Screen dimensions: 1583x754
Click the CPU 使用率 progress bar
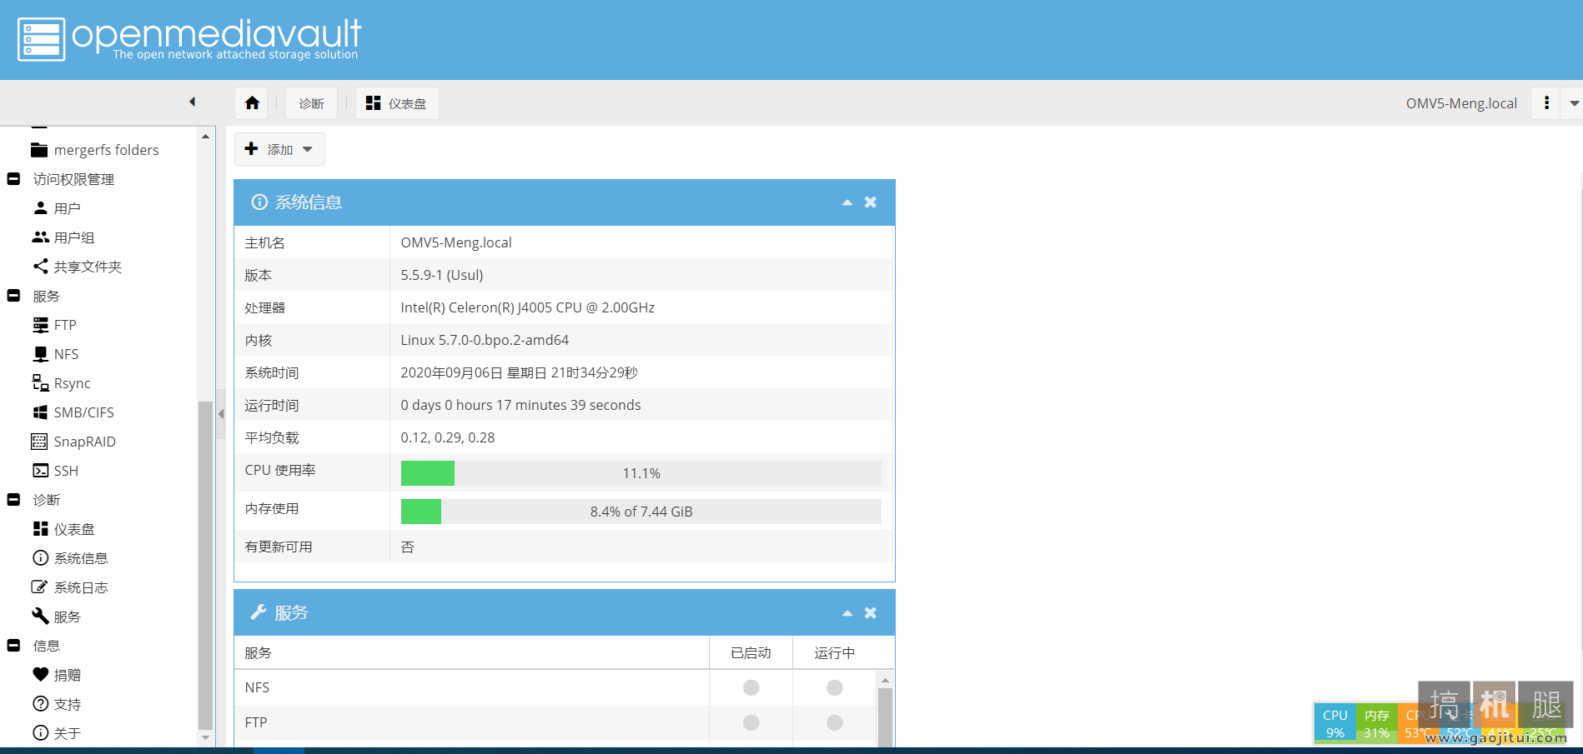pos(641,473)
